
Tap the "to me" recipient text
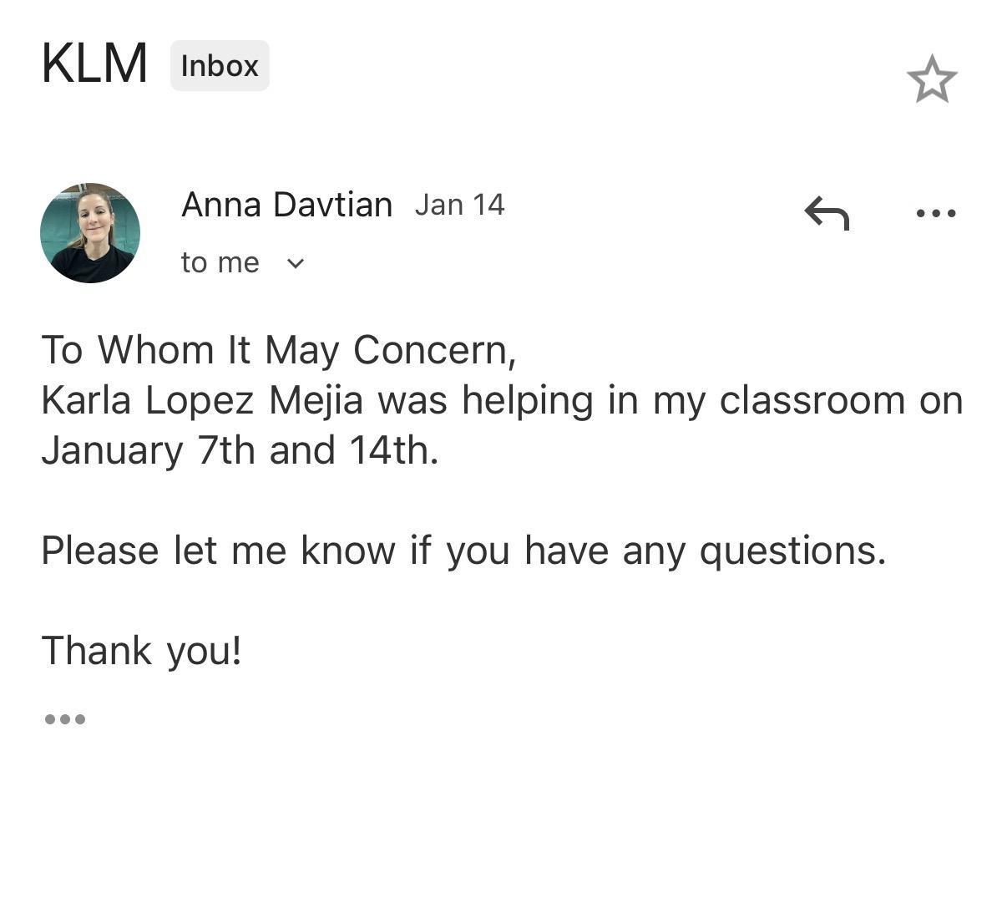click(220, 263)
